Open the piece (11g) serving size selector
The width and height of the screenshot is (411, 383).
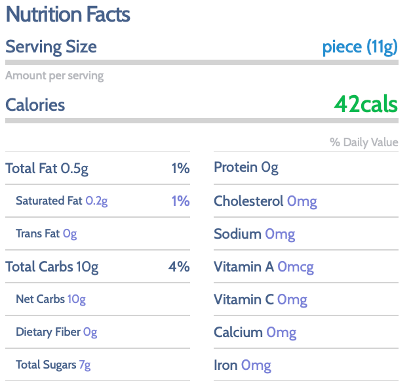coord(360,47)
